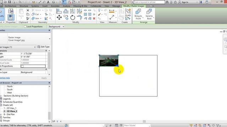Image resolution: width=227 pixels, height=127 pixels.
Task: Select the Array tool
Action: pos(85,14)
